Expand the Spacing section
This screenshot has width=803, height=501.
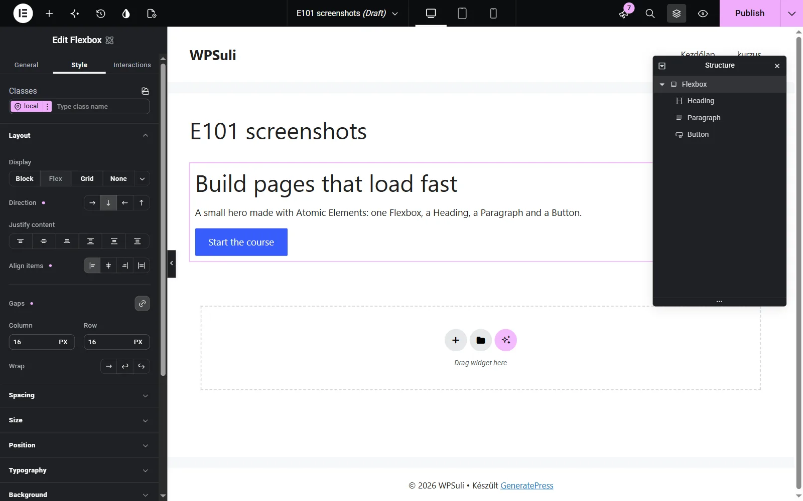tap(79, 395)
